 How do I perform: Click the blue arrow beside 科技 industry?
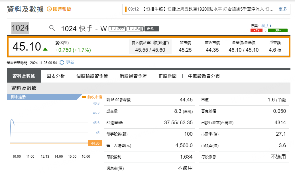pyautogui.click(x=271, y=26)
